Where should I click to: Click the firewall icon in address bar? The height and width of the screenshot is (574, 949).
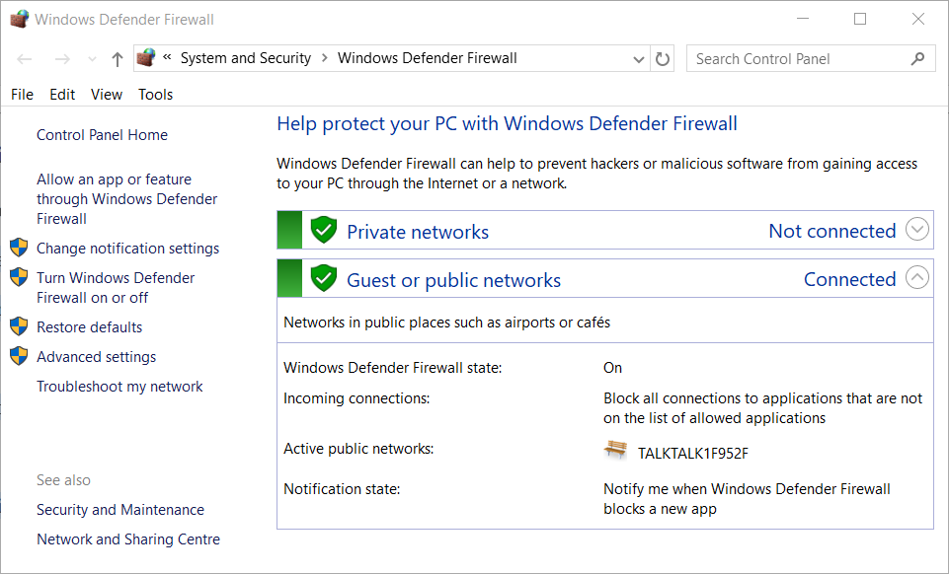146,58
